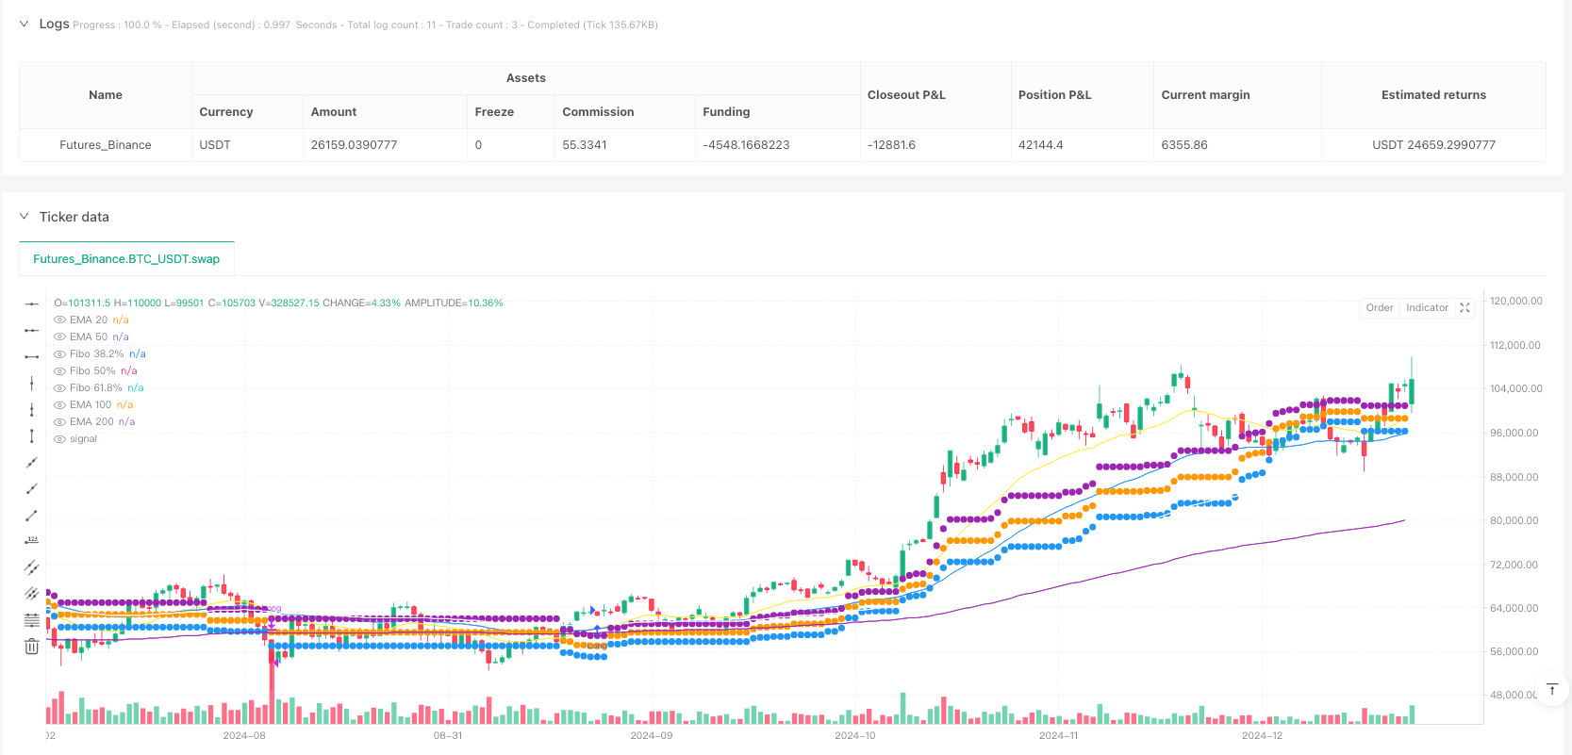Enter fullscreen mode for the chart
1572x755 pixels.
point(1464,308)
